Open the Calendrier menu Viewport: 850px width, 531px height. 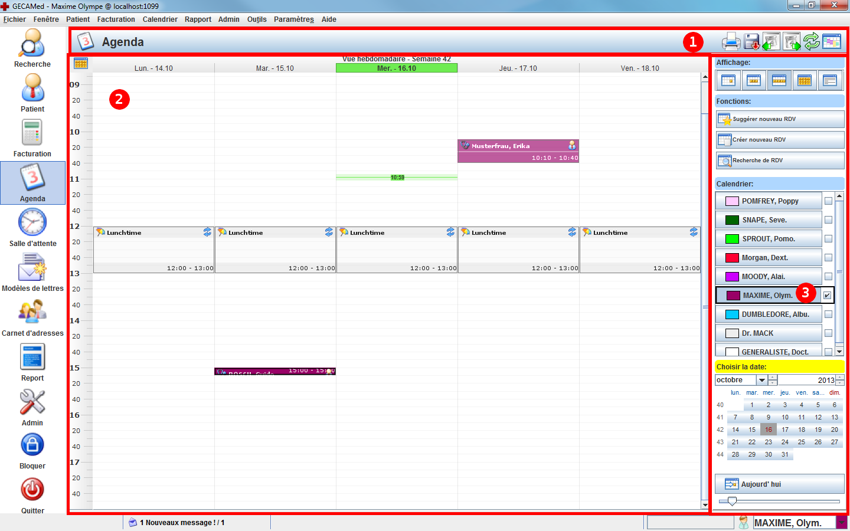tap(160, 19)
